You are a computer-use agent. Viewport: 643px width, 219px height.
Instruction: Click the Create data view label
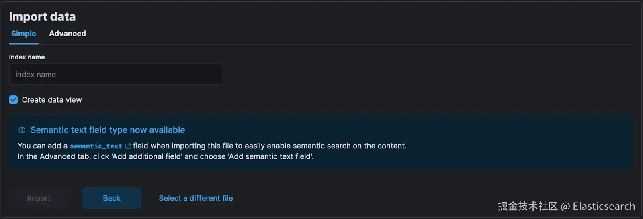(52, 100)
